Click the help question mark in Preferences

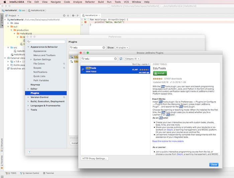pyautogui.click(x=29, y=152)
